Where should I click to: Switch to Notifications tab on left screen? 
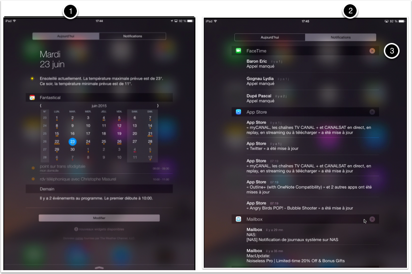pos(132,36)
